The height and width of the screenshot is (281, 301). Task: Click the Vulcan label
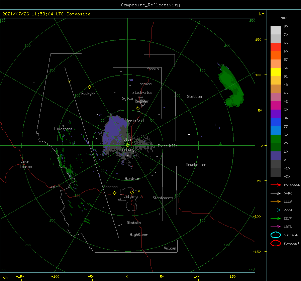pyautogui.click(x=170, y=248)
